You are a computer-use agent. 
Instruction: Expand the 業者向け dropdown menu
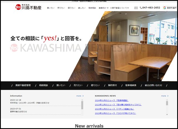click(x=103, y=8)
